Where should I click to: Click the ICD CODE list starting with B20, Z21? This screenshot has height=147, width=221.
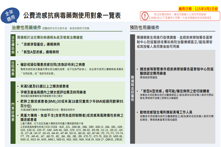[x=72, y=133]
